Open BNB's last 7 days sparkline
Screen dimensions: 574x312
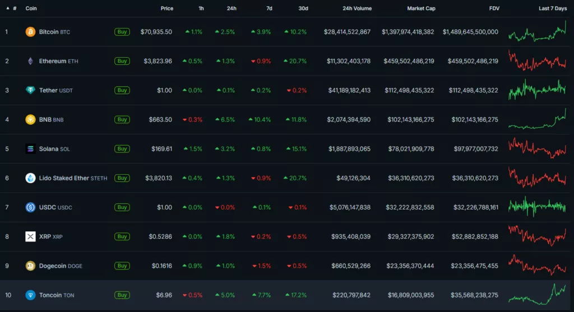pyautogui.click(x=537, y=119)
